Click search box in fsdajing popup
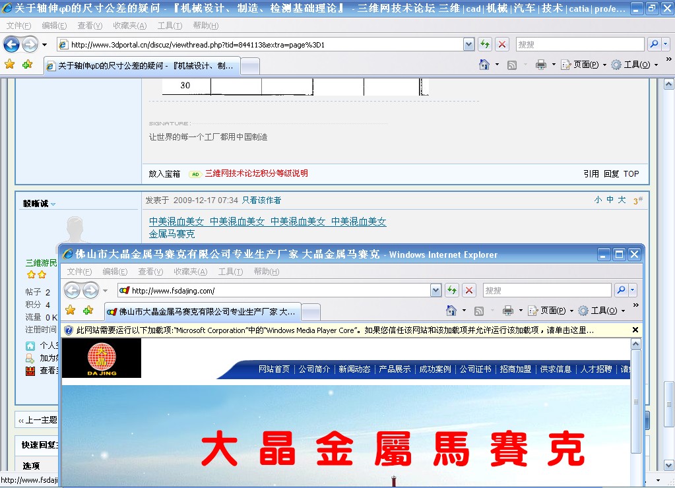 tap(547, 290)
